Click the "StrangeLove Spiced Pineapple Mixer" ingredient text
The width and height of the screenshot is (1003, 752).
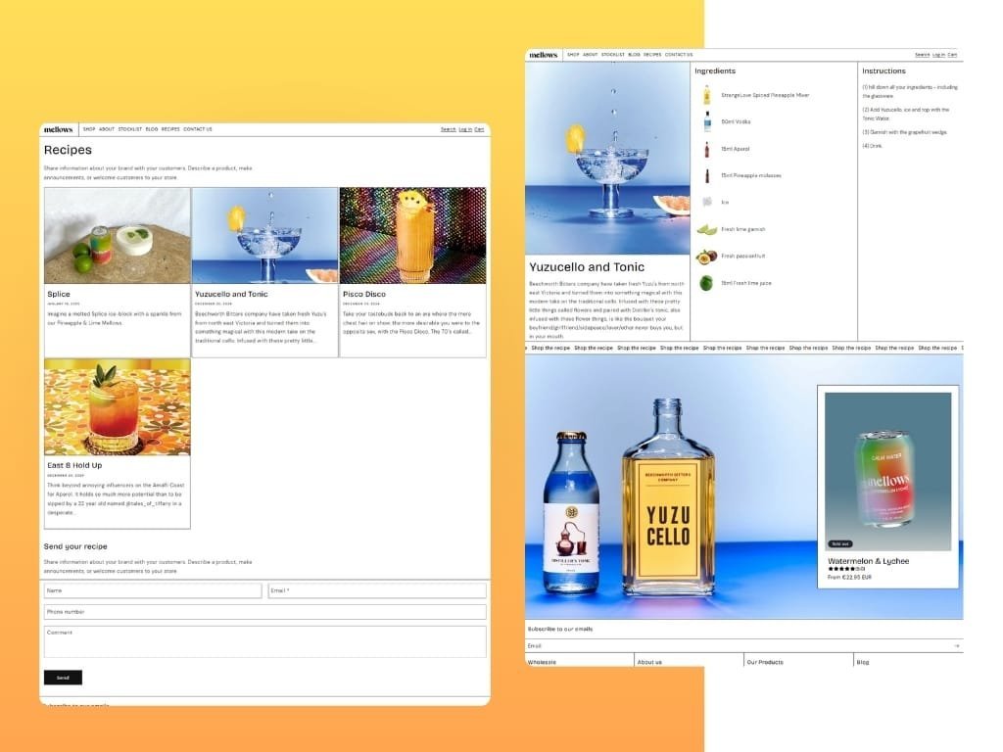click(765, 95)
